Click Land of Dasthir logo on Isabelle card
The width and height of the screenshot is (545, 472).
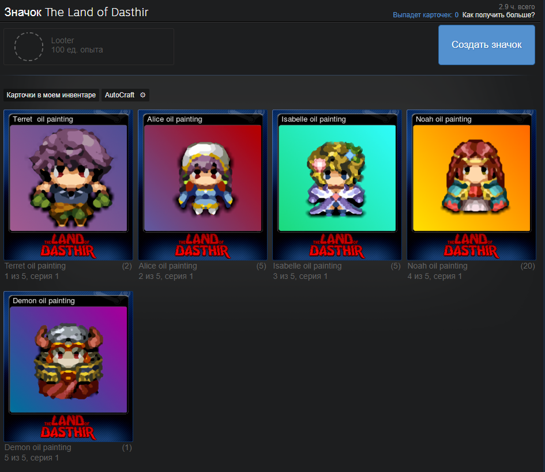pos(337,246)
